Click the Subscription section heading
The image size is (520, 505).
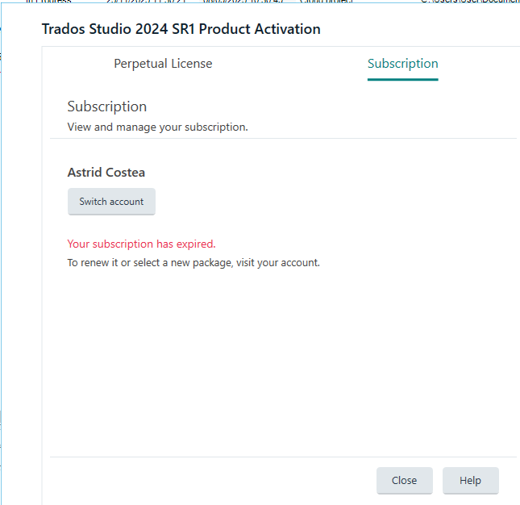coord(106,106)
